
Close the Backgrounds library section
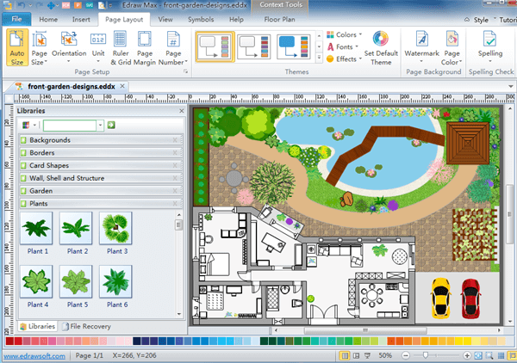176,139
